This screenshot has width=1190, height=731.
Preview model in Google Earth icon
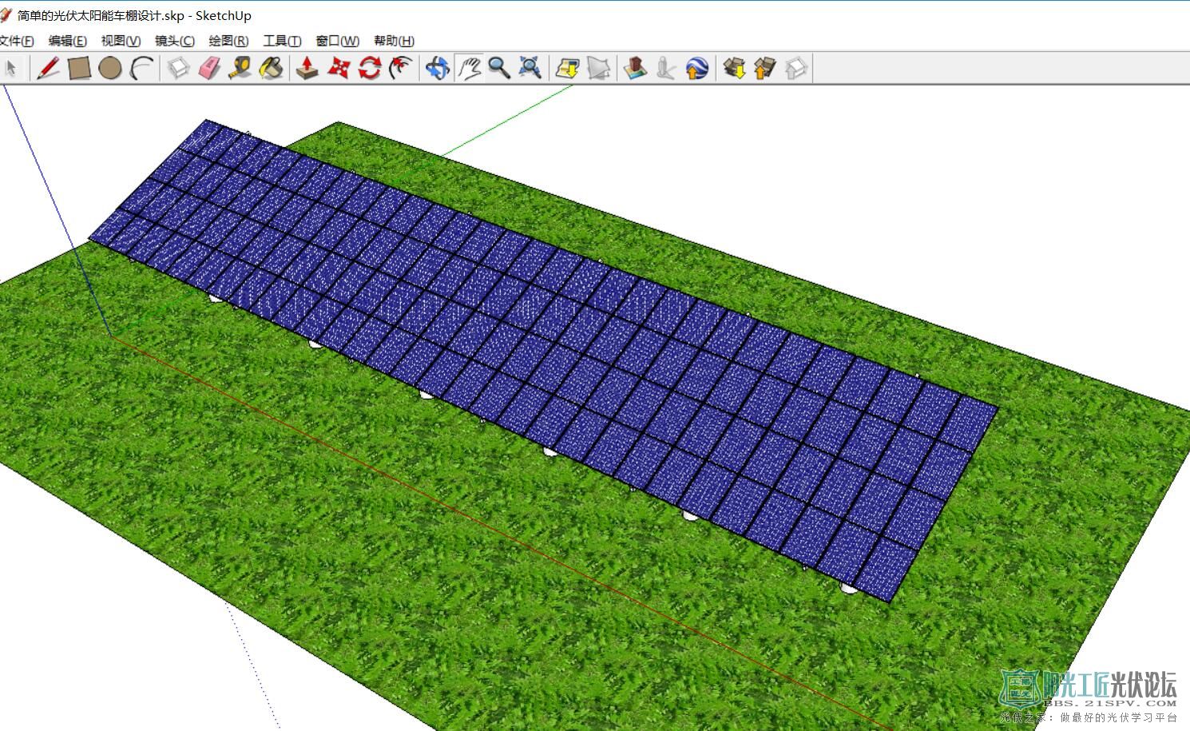(697, 69)
